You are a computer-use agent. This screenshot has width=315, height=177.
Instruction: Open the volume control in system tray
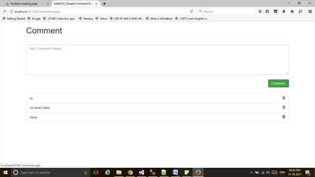point(268,172)
